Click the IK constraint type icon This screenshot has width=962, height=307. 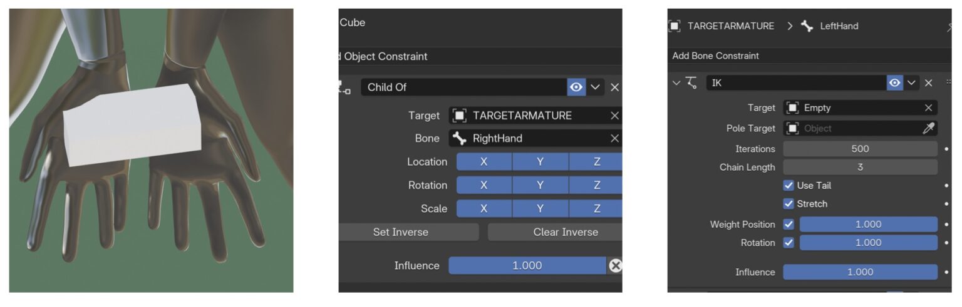point(691,83)
